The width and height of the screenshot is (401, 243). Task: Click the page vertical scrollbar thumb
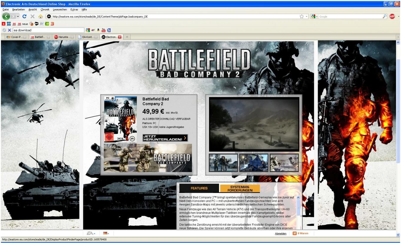point(399,111)
